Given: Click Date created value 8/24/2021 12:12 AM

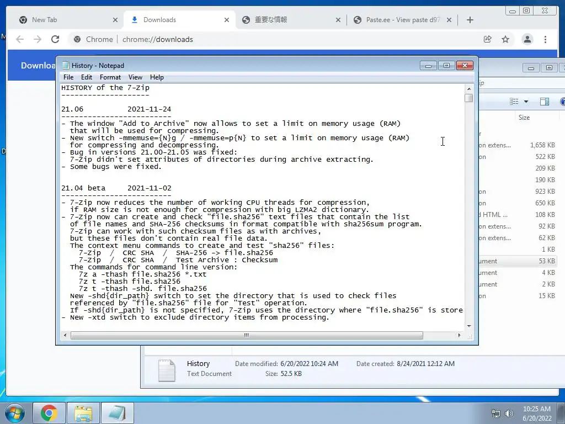Looking at the screenshot, I should [425, 364].
